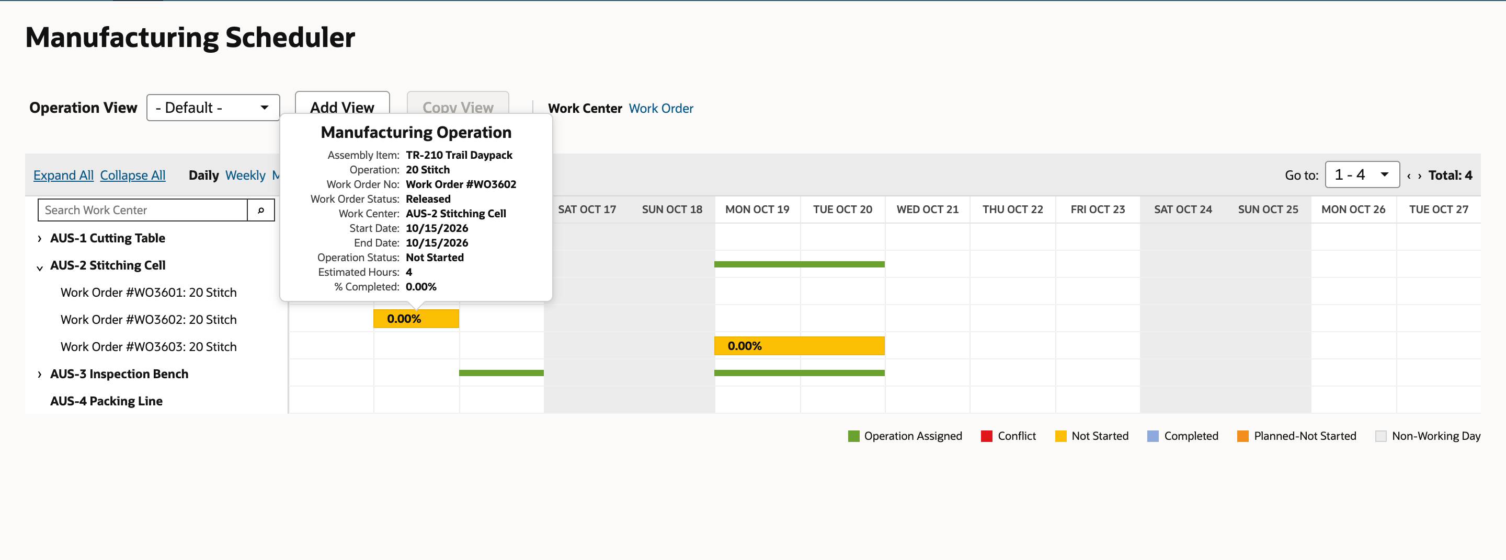Viewport: 1506px width, 560px height.
Task: Select Work Order #WO3601: 20 Stitch row
Action: point(149,293)
